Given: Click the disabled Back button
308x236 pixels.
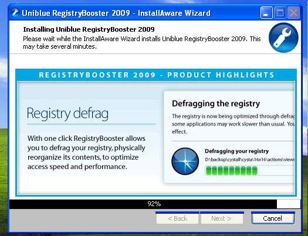Looking at the screenshot, I should (177, 218).
